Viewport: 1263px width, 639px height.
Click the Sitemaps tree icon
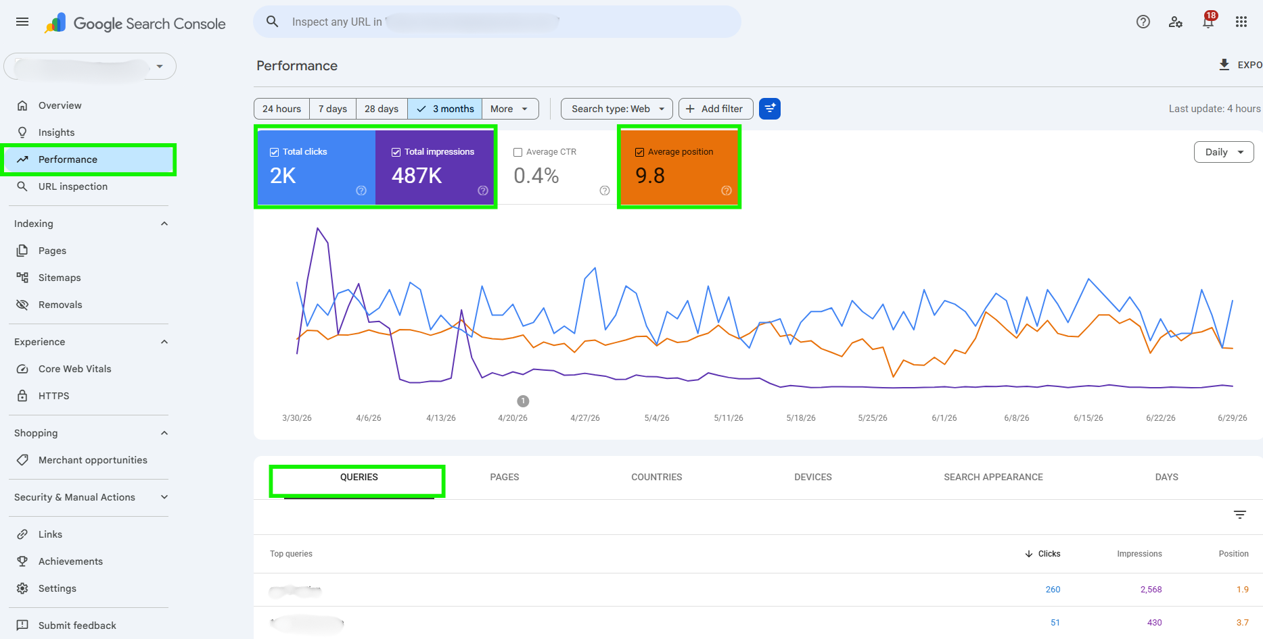[22, 278]
